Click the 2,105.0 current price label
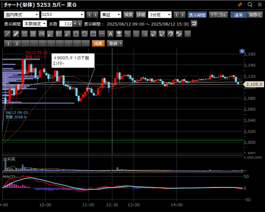 (254, 84)
